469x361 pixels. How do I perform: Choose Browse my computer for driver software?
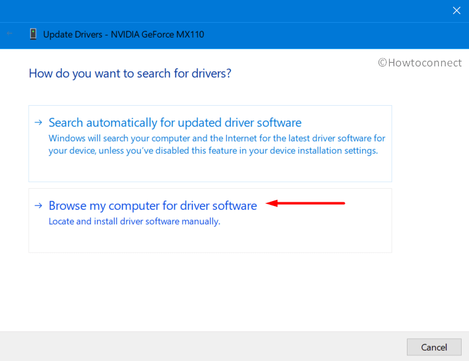coord(152,206)
